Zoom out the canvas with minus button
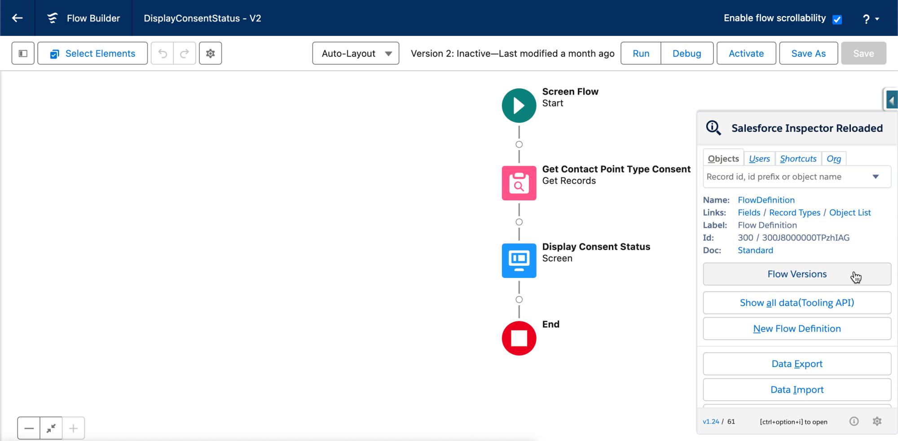 pos(29,428)
